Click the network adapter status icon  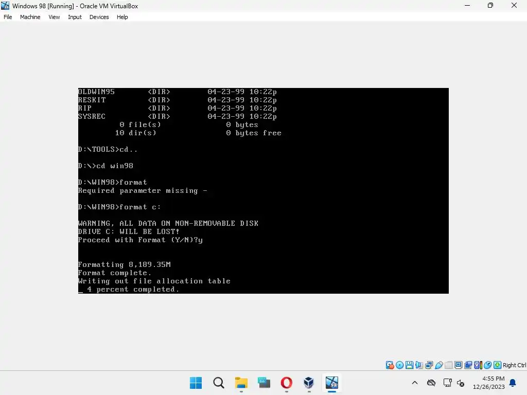429,365
